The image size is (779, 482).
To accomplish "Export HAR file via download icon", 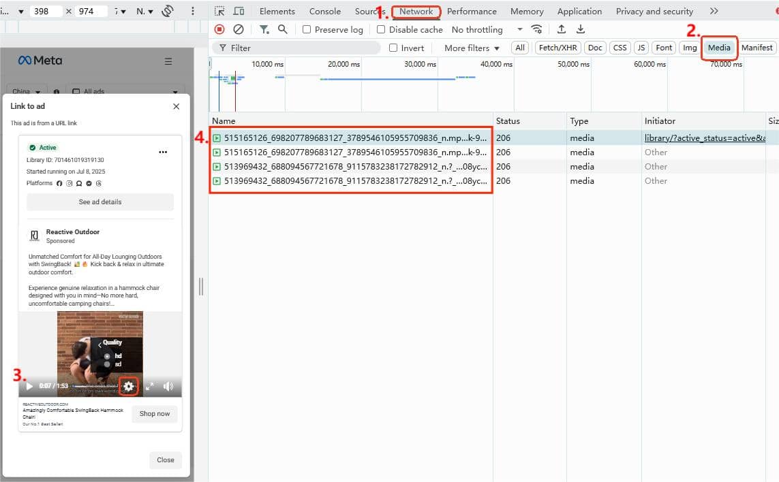I will point(580,29).
